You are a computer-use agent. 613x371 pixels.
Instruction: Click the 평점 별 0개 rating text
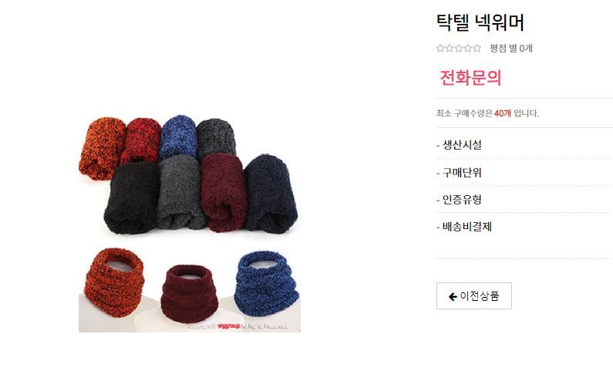click(x=511, y=49)
